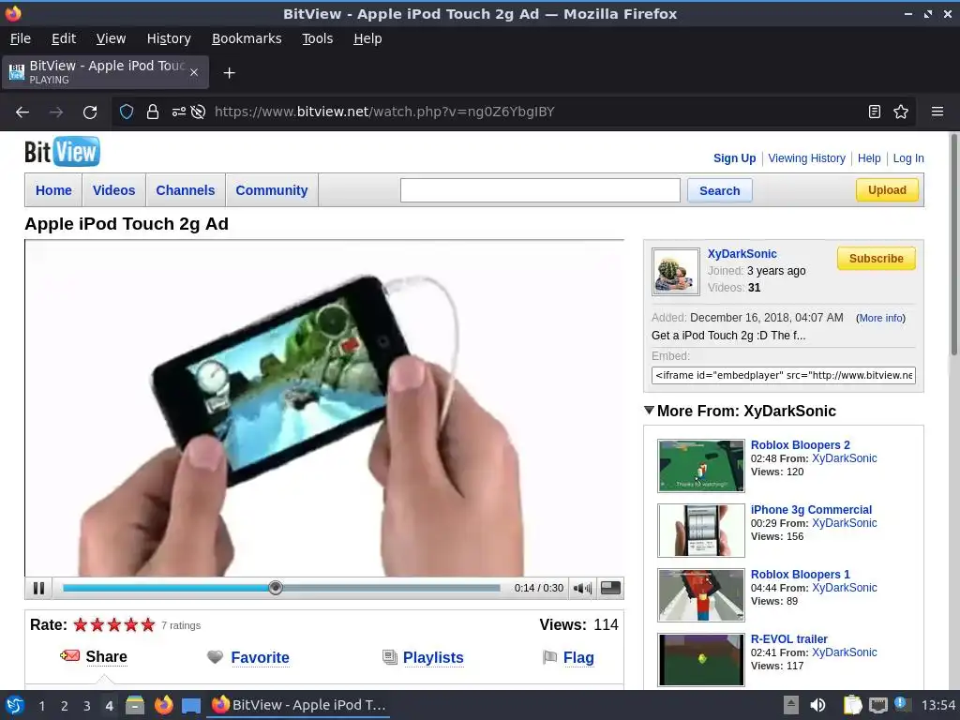
Task: Click the Upload button
Action: point(887,189)
